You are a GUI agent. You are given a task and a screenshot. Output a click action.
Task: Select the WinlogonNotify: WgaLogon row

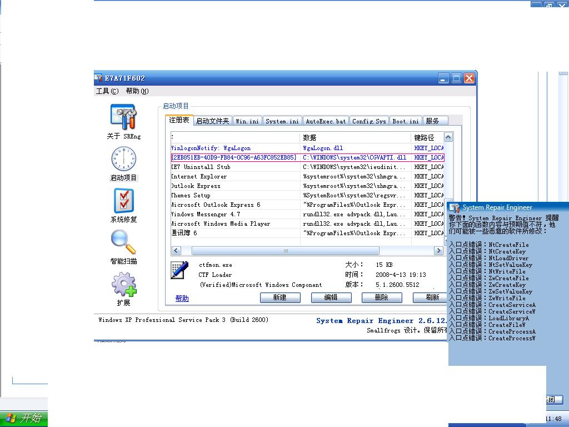click(307, 148)
